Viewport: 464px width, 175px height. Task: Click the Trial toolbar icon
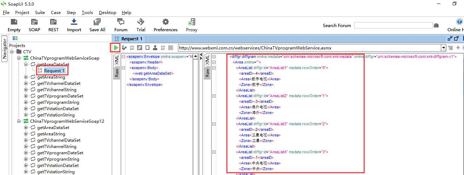(x=141, y=22)
